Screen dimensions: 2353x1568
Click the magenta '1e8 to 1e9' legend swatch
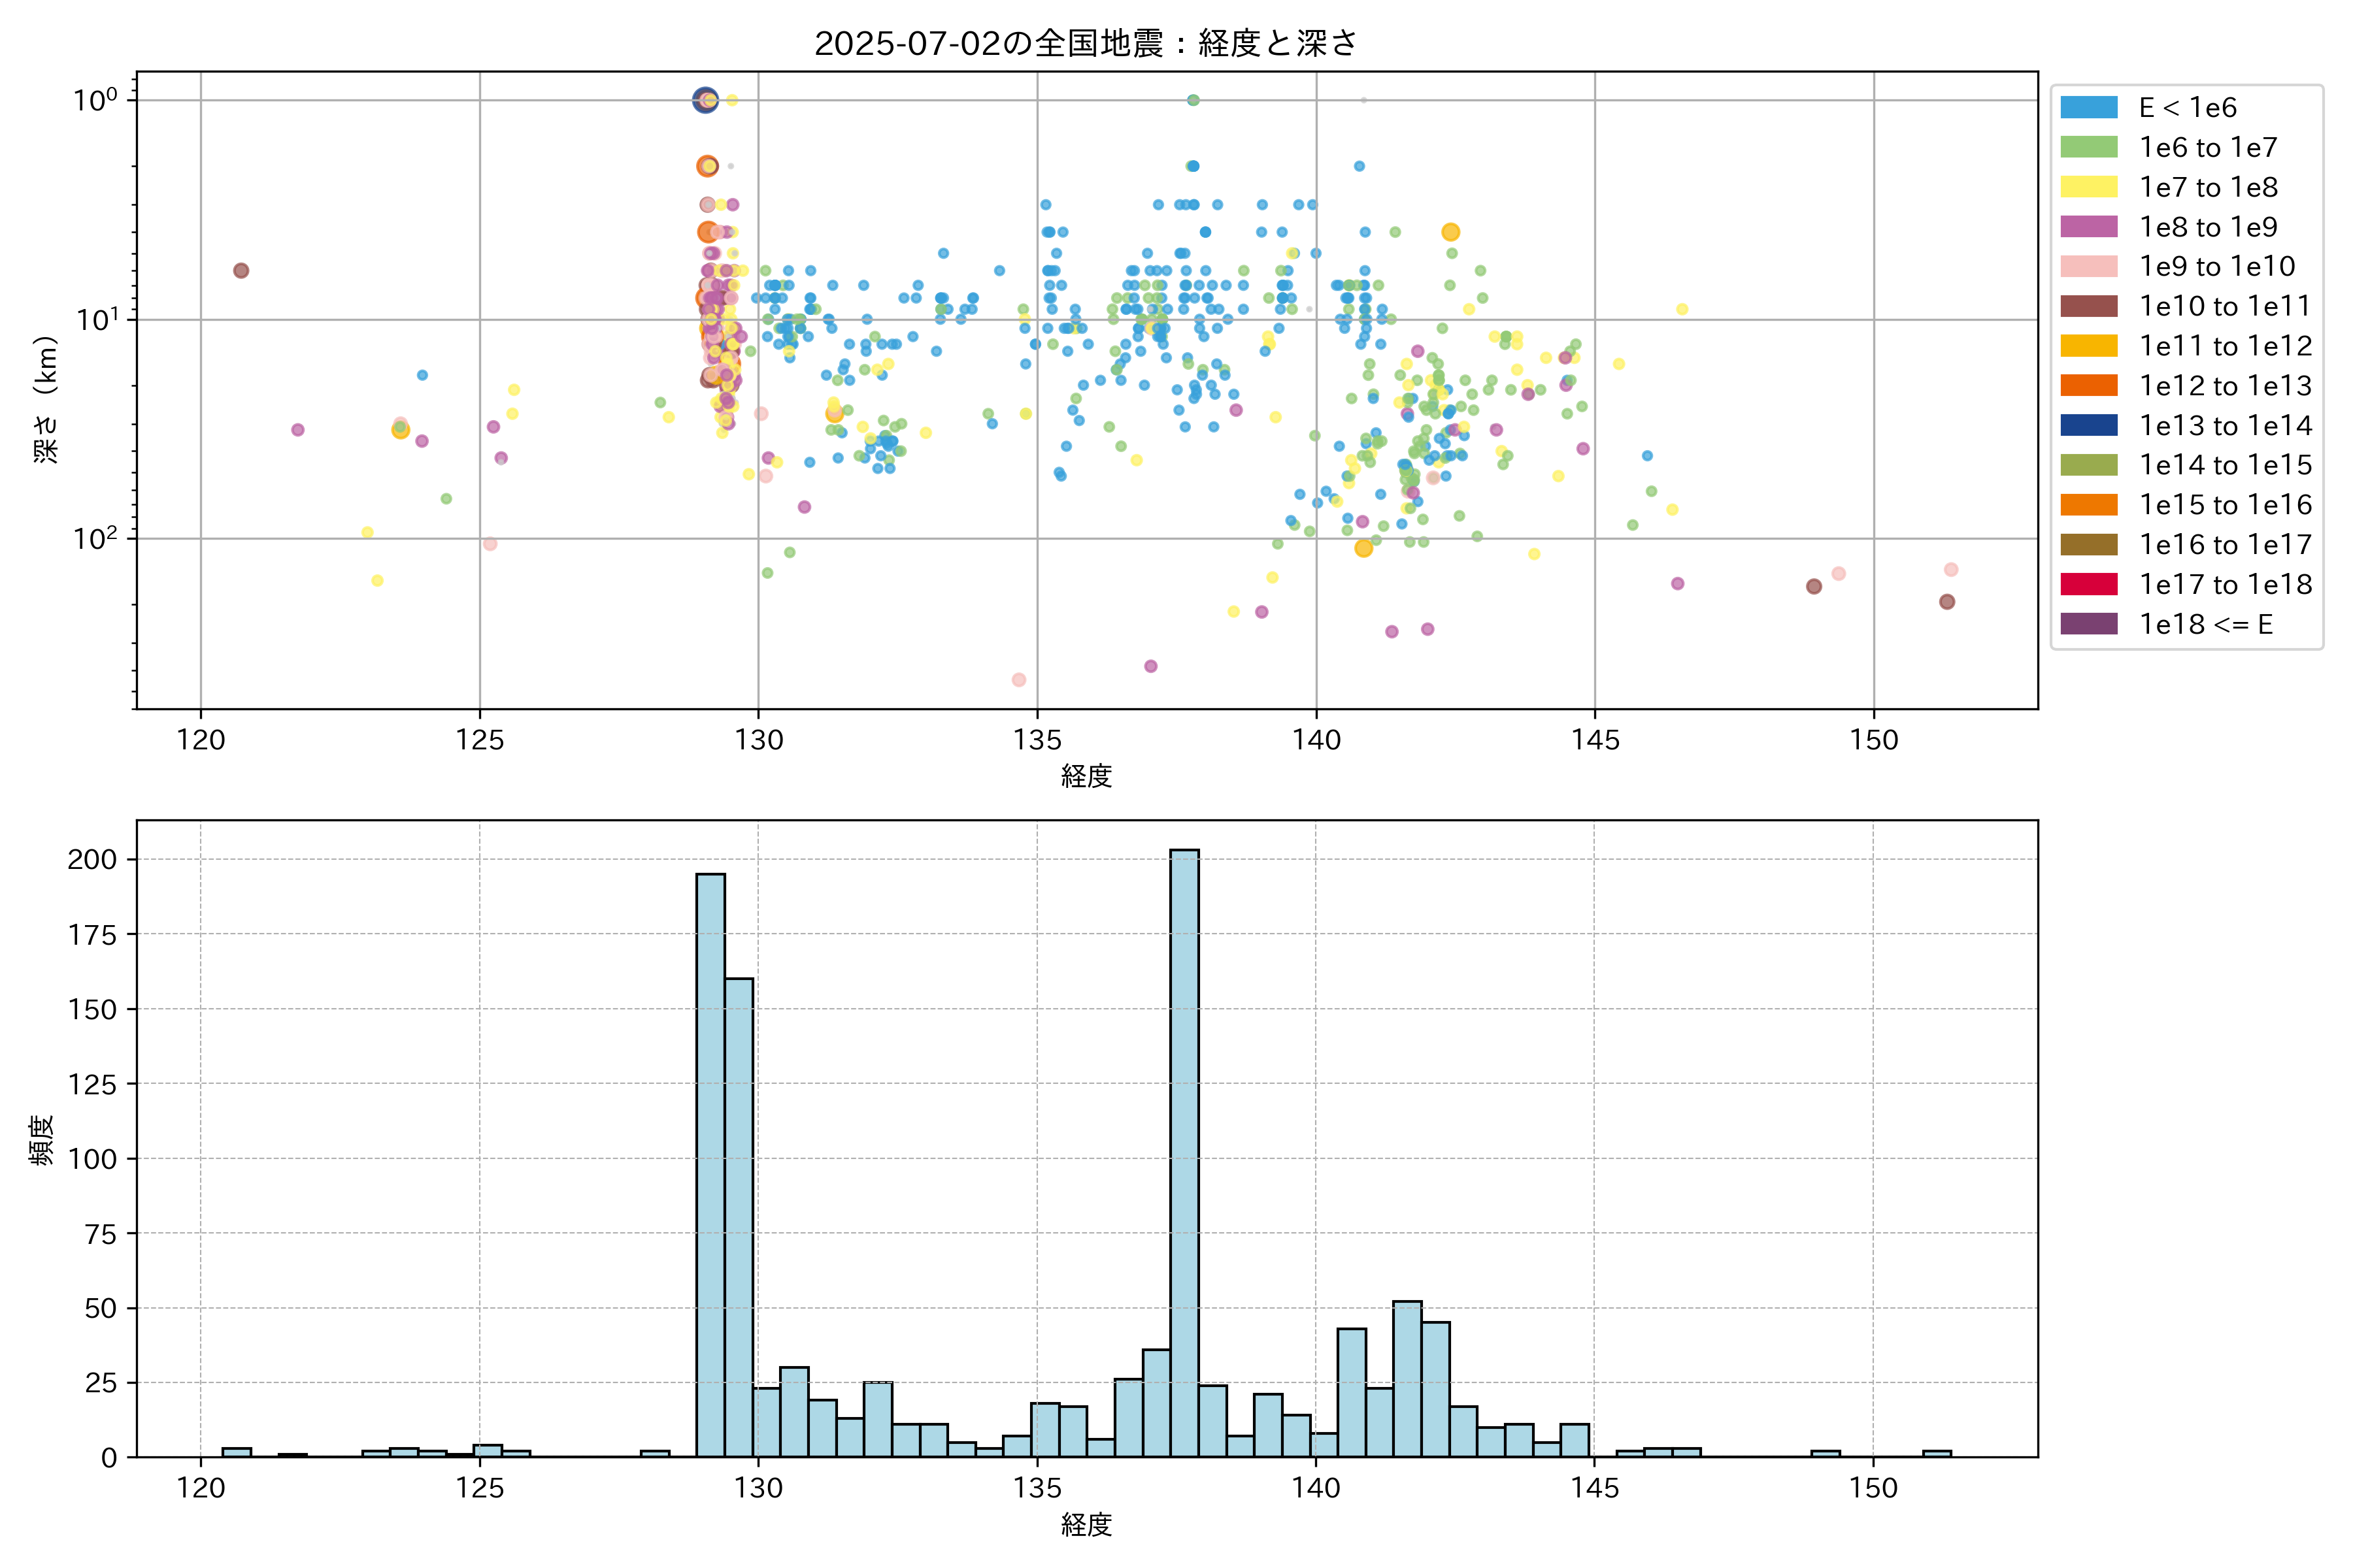tap(2088, 227)
